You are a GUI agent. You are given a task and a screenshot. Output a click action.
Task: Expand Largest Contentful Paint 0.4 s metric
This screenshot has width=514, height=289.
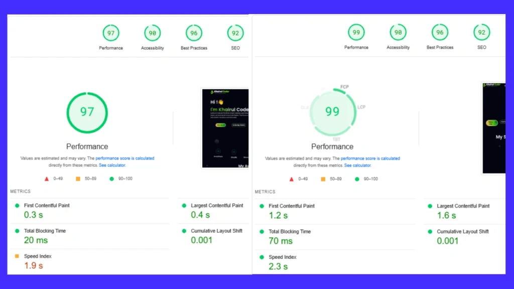tap(213, 211)
